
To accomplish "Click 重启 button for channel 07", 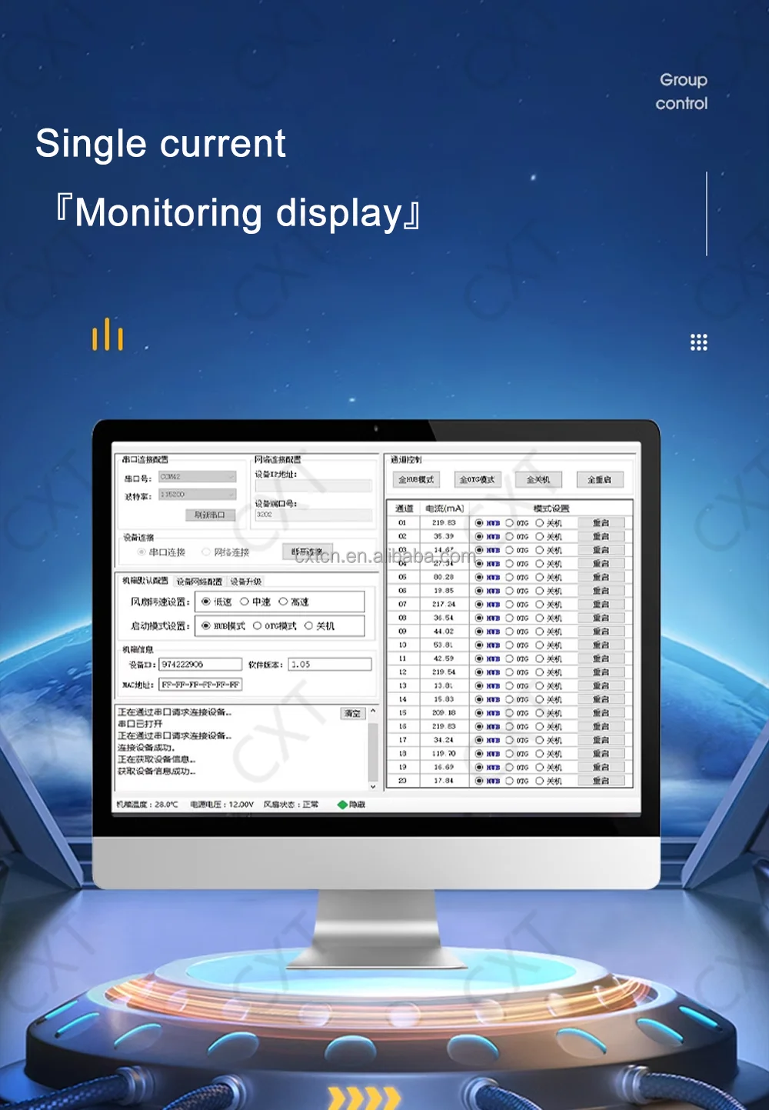I will tap(601, 605).
